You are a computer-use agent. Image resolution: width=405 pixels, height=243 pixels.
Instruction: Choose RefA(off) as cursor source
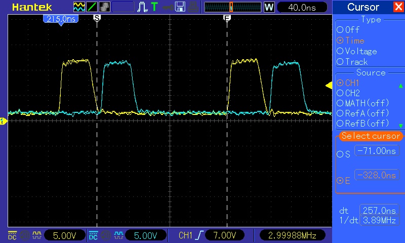pyautogui.click(x=362, y=113)
